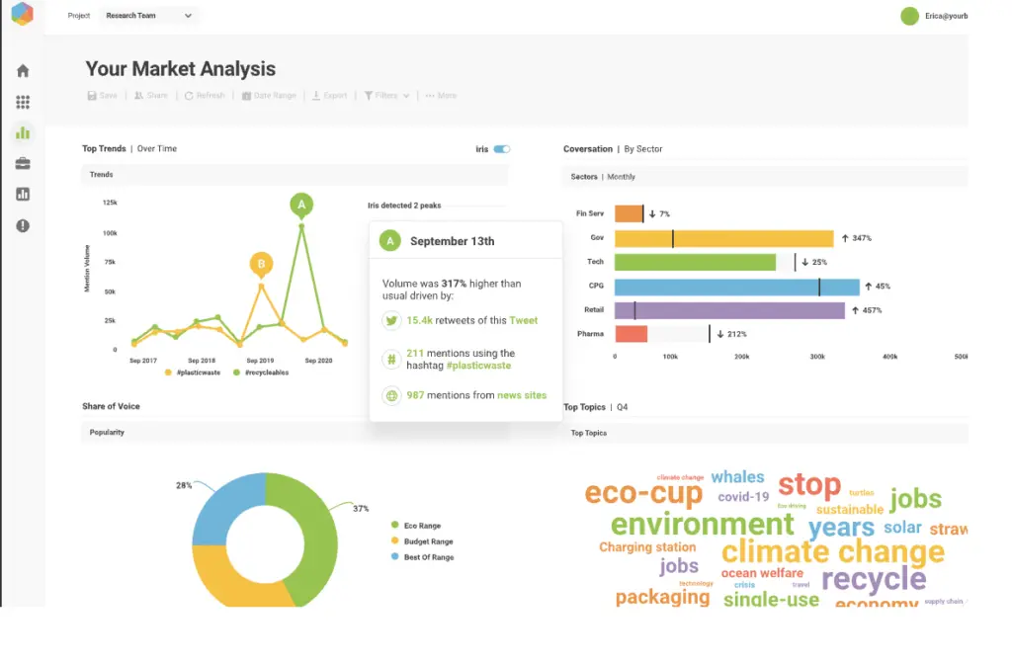Click peak marker B on the chart
This screenshot has width=1012, height=664.
(261, 264)
